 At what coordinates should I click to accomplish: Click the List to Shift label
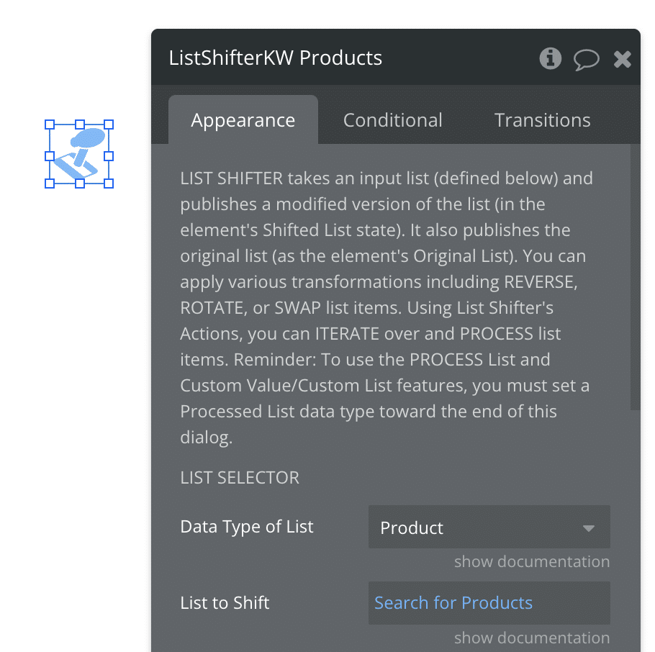pos(224,602)
